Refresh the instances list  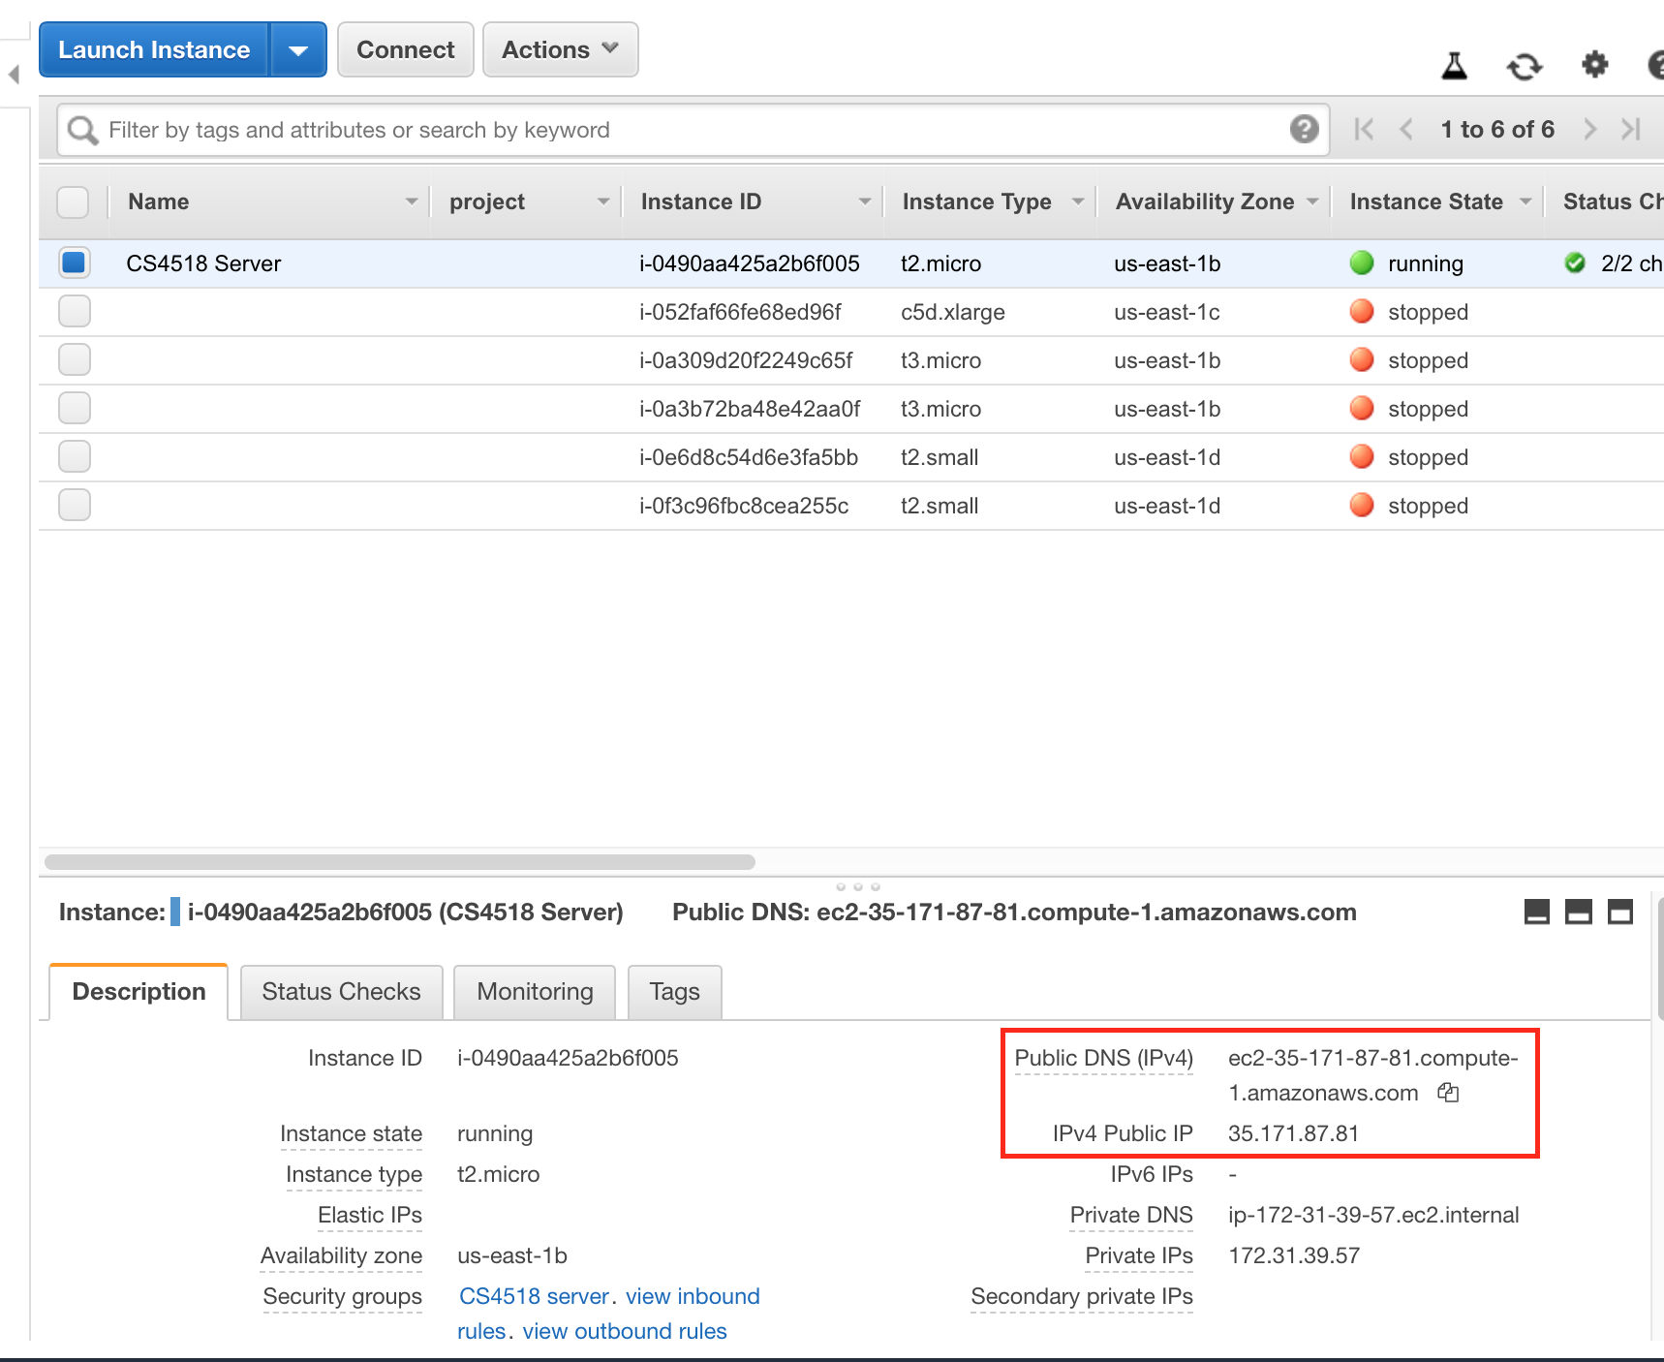click(x=1524, y=66)
